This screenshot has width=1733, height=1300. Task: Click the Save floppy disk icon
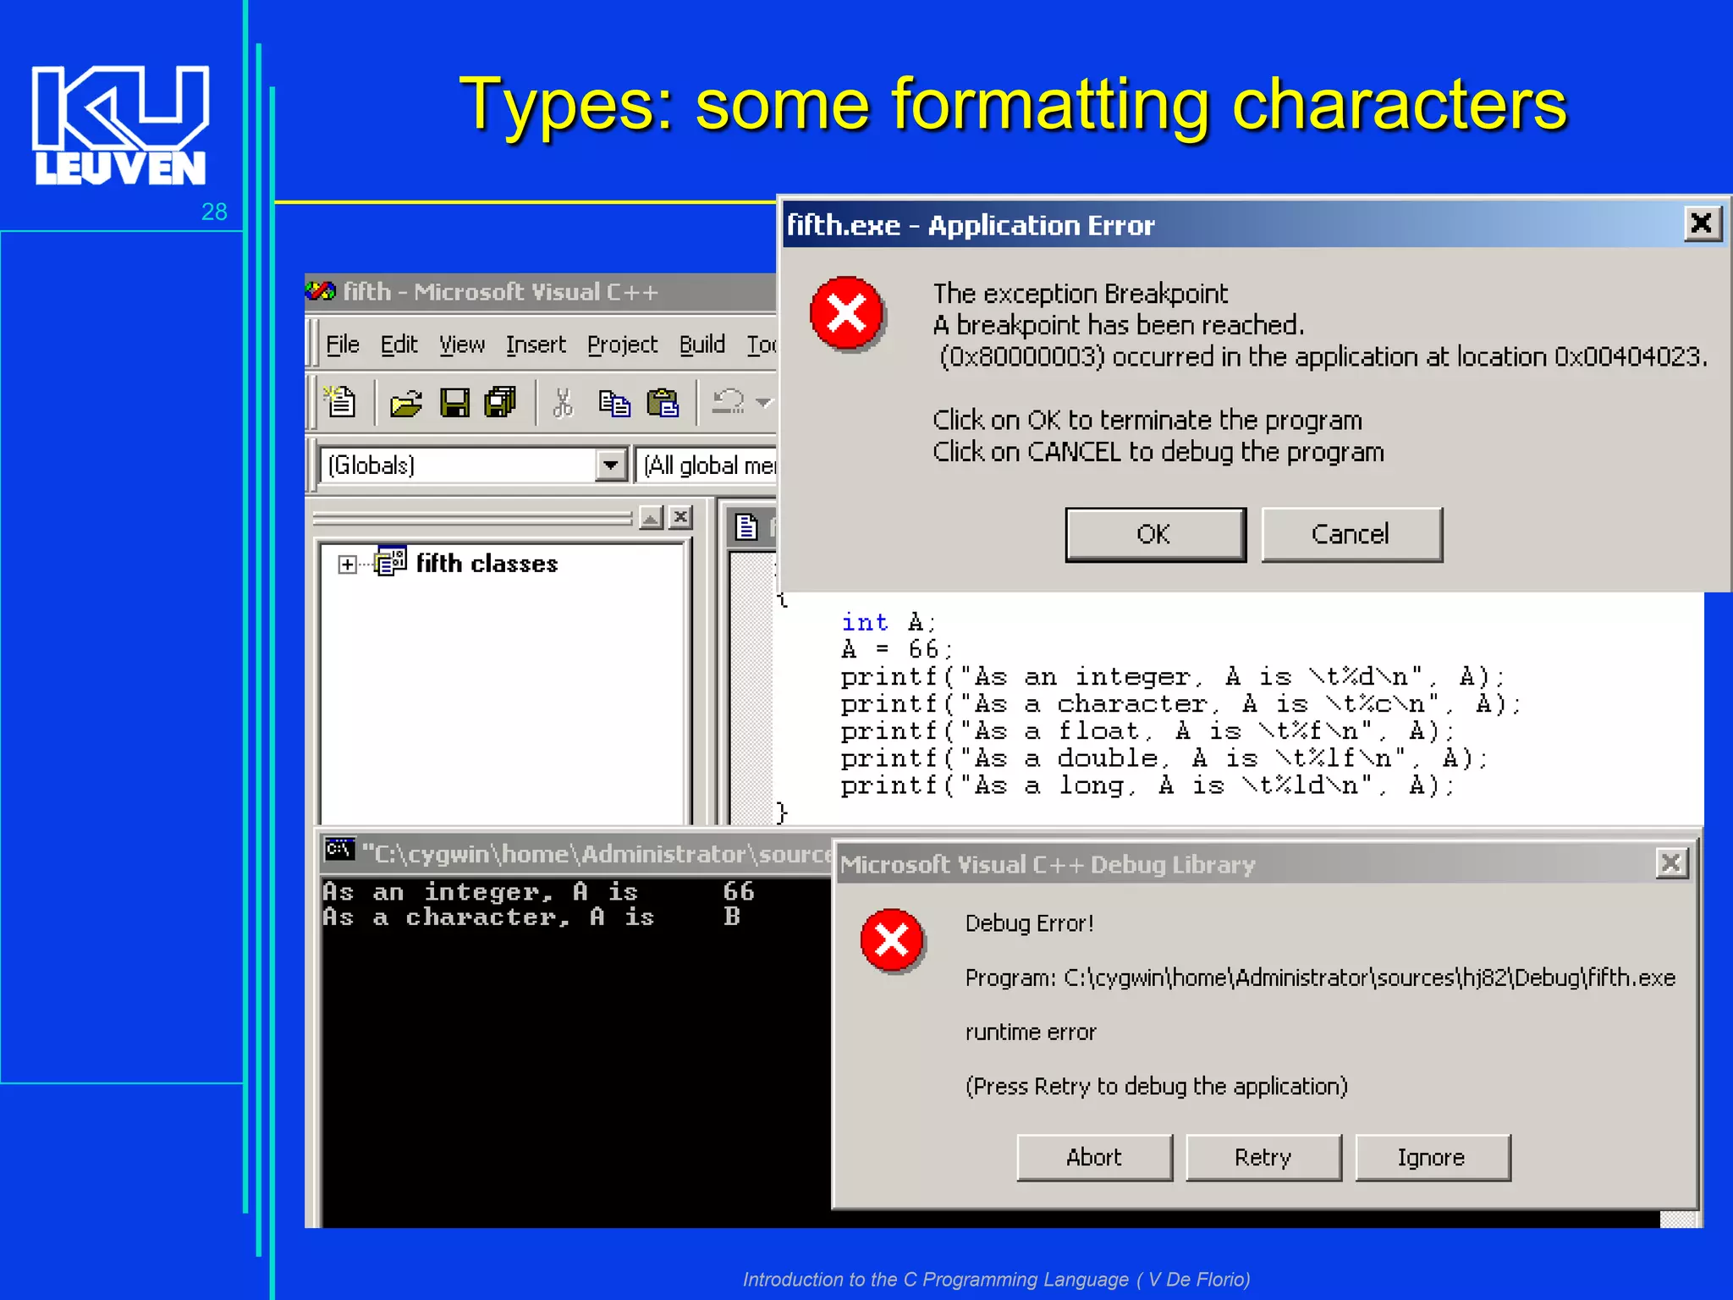click(x=454, y=403)
